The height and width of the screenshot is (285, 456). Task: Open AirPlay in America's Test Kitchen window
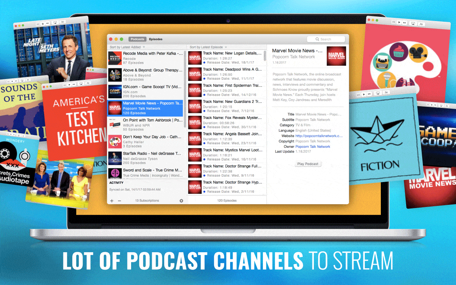[81, 83]
